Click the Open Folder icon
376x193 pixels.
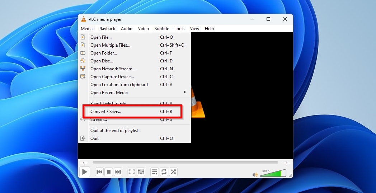(x=83, y=53)
